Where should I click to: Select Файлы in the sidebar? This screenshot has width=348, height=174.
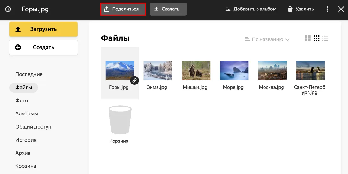point(24,87)
